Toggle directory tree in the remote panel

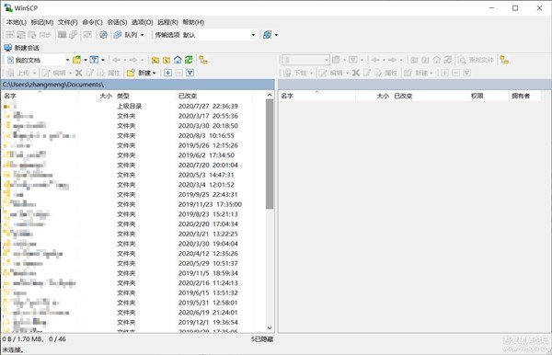504,60
